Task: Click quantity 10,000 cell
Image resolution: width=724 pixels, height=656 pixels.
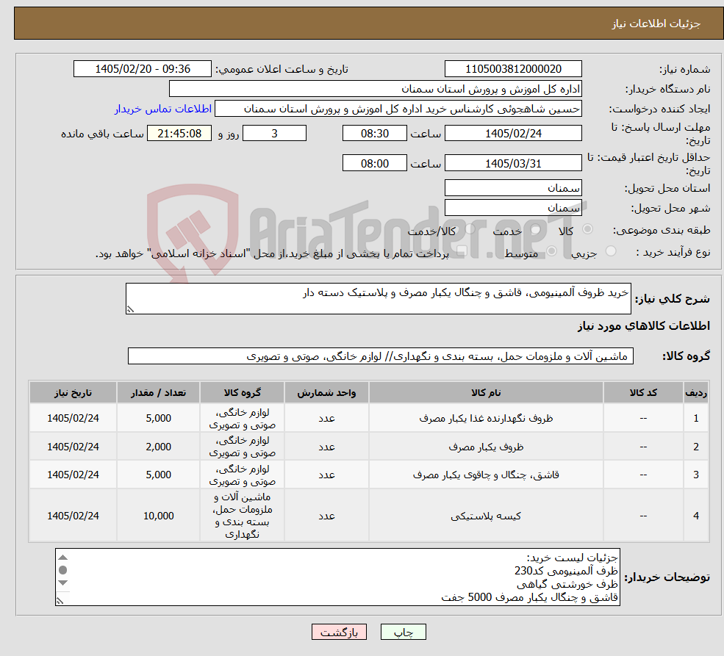Action: pyautogui.click(x=158, y=516)
